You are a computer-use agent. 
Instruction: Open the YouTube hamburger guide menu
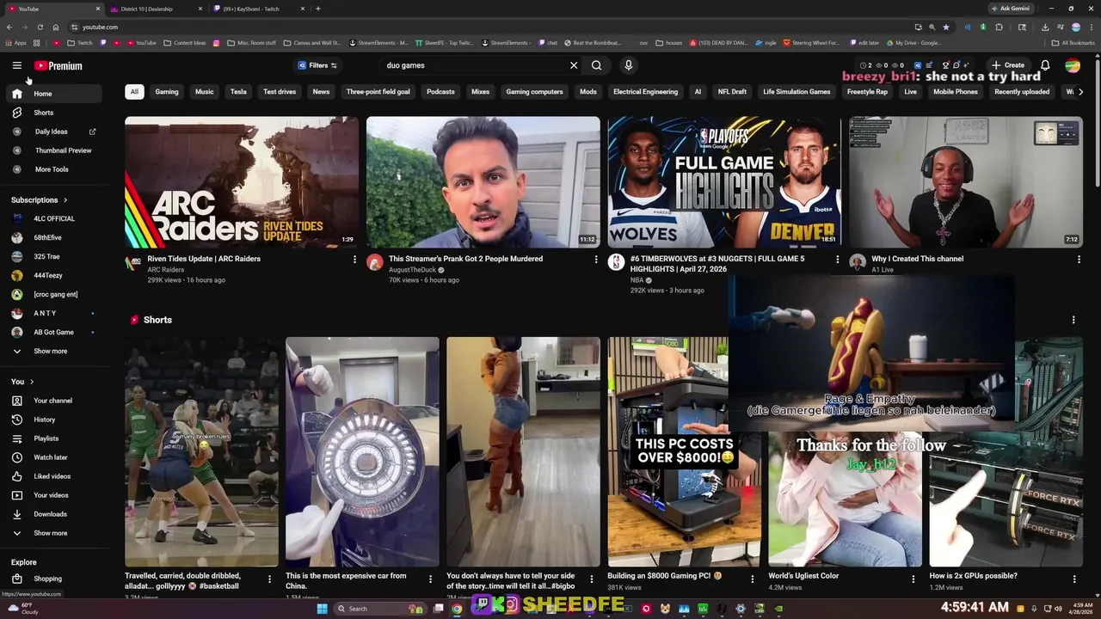point(16,65)
